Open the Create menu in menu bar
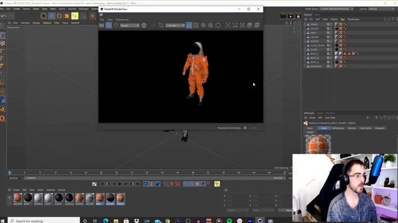This screenshot has width=398, height=223. tap(17, 9)
